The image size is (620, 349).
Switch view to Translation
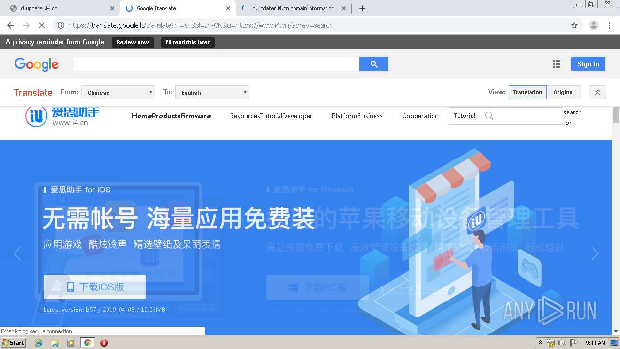pyautogui.click(x=527, y=92)
